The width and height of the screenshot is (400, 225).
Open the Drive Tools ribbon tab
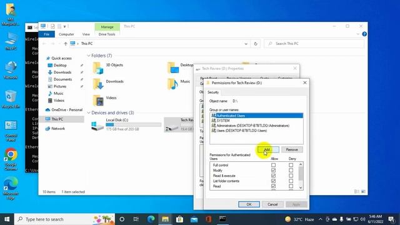[107, 34]
